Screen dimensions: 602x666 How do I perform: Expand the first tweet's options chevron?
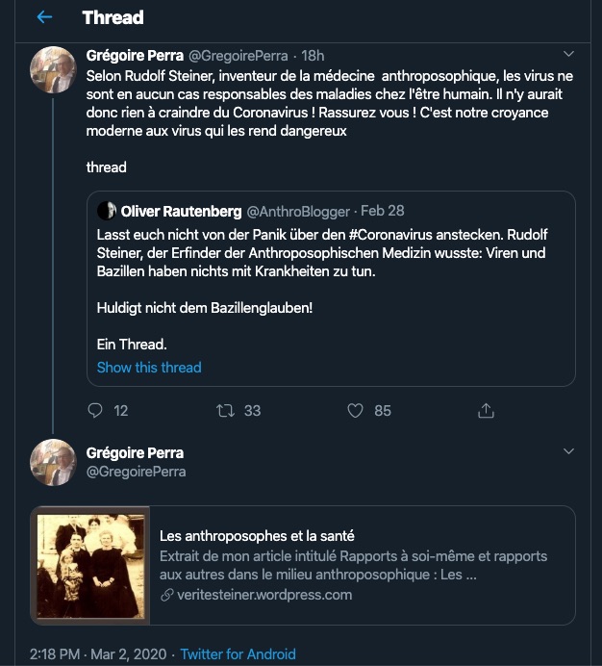click(x=568, y=54)
